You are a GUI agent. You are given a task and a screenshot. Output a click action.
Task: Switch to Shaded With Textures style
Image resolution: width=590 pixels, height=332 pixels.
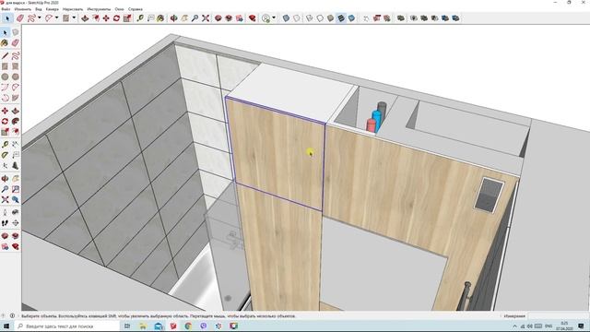point(341,18)
